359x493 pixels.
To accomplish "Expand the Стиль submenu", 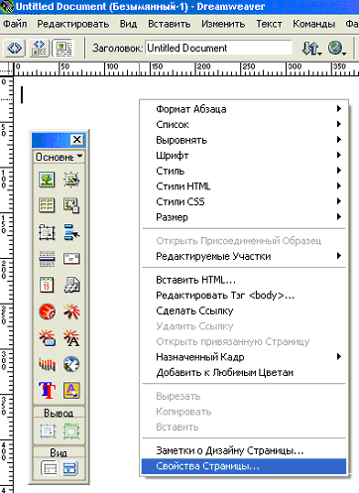I will 244,171.
